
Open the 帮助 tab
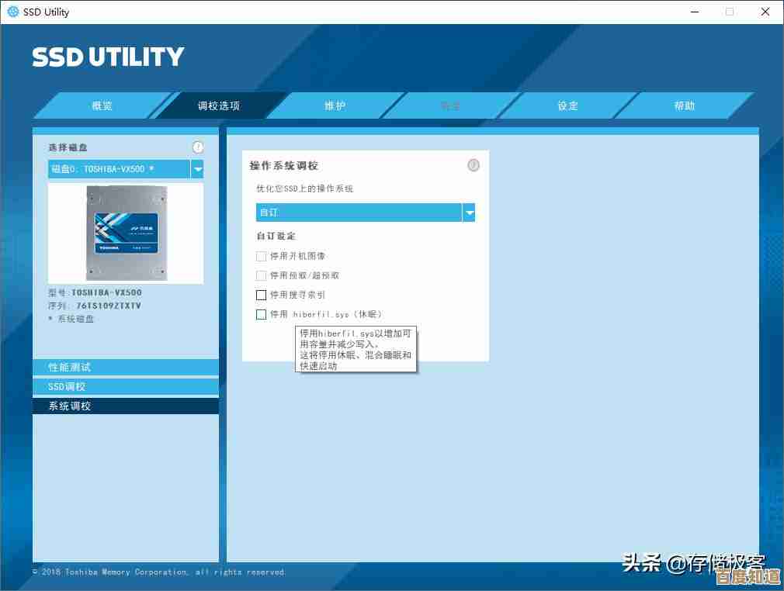684,105
